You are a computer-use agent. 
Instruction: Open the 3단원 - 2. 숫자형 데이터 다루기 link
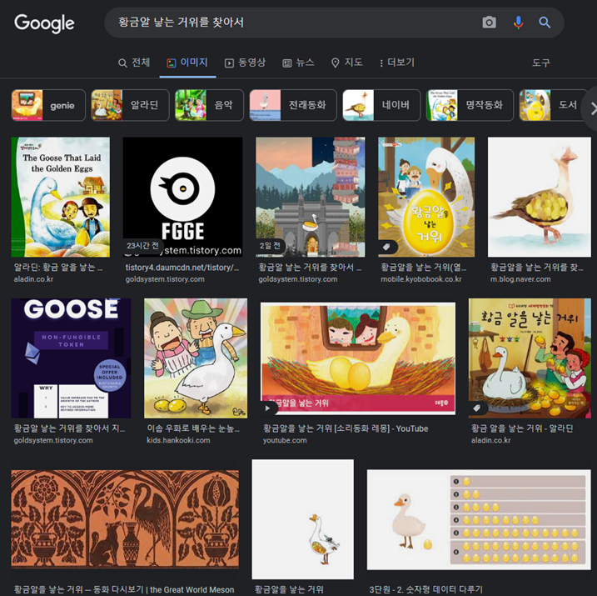coord(426,590)
